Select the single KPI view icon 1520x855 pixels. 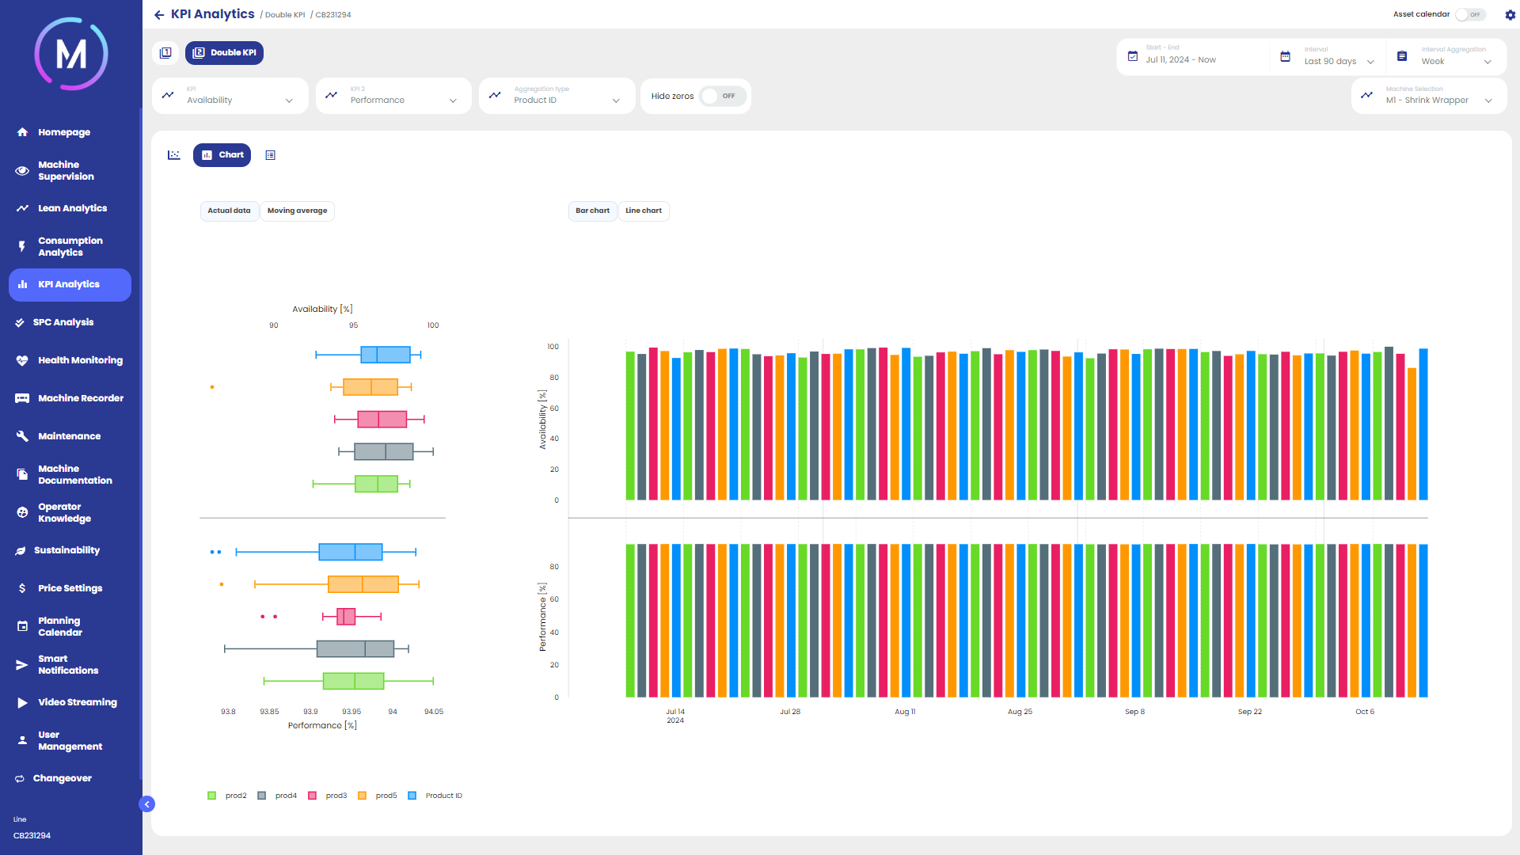tap(165, 53)
